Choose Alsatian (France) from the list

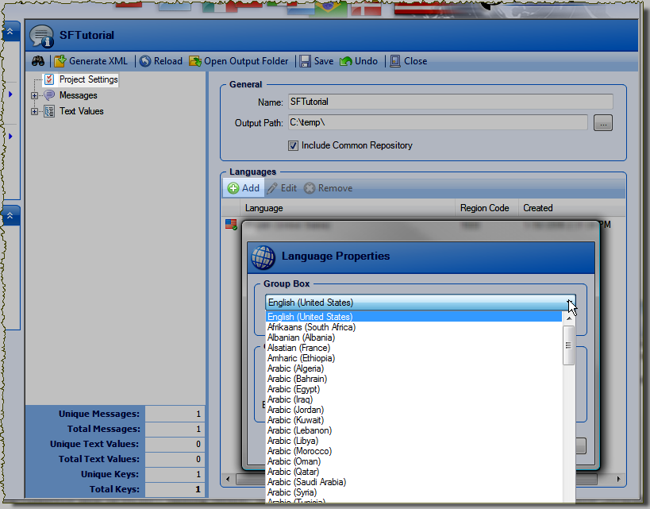[298, 348]
